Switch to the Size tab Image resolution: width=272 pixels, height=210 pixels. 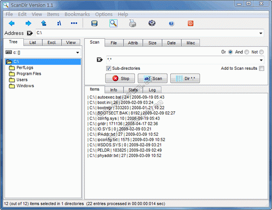coord(152,43)
